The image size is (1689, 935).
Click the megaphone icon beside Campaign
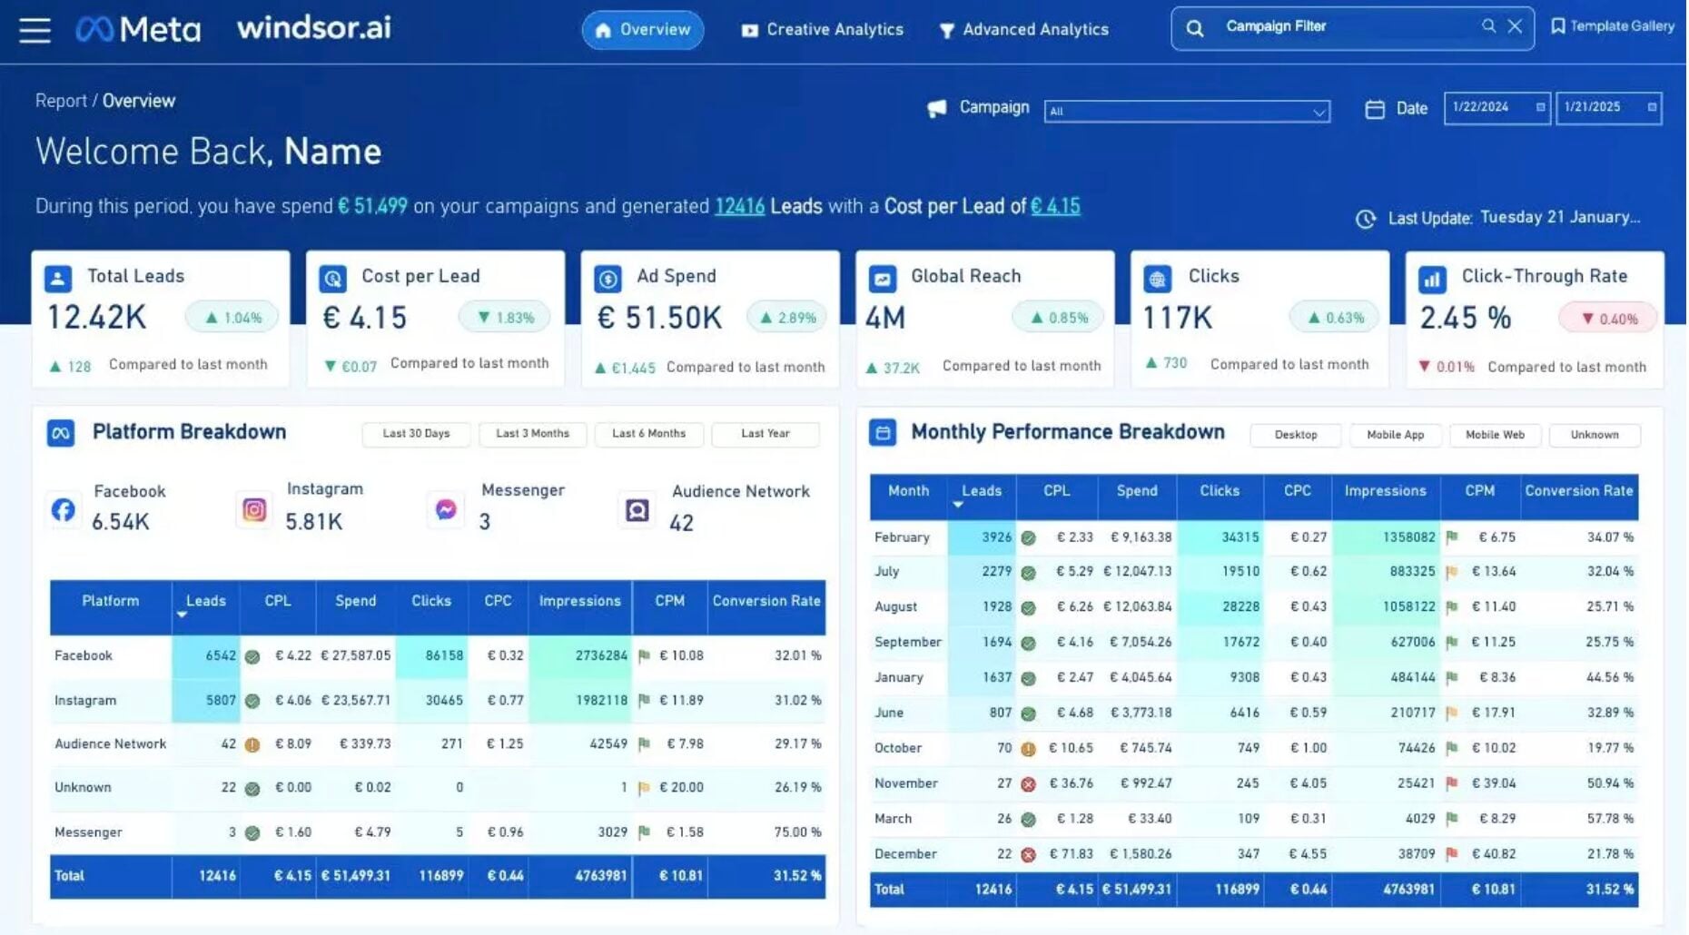[x=936, y=107]
